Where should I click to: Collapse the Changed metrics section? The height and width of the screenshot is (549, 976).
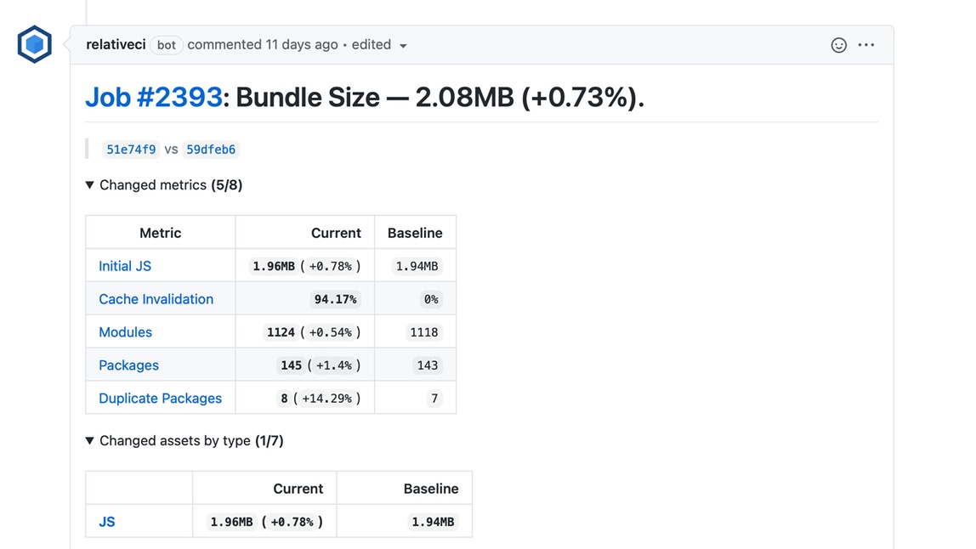click(90, 185)
